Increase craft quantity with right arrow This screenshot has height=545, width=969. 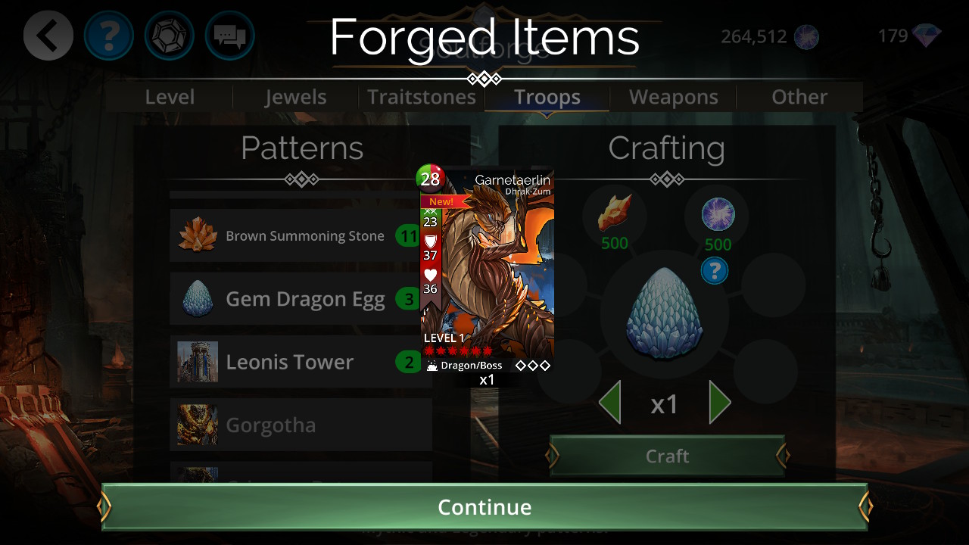(720, 403)
